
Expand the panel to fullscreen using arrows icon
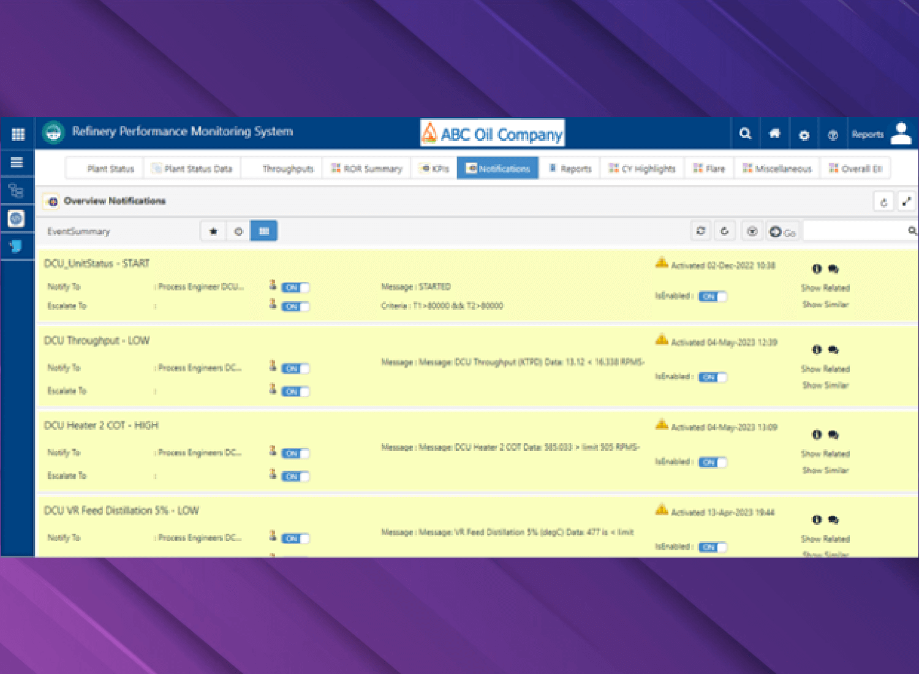coord(906,202)
